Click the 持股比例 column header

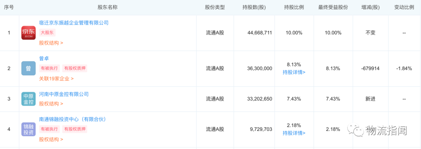click(294, 7)
